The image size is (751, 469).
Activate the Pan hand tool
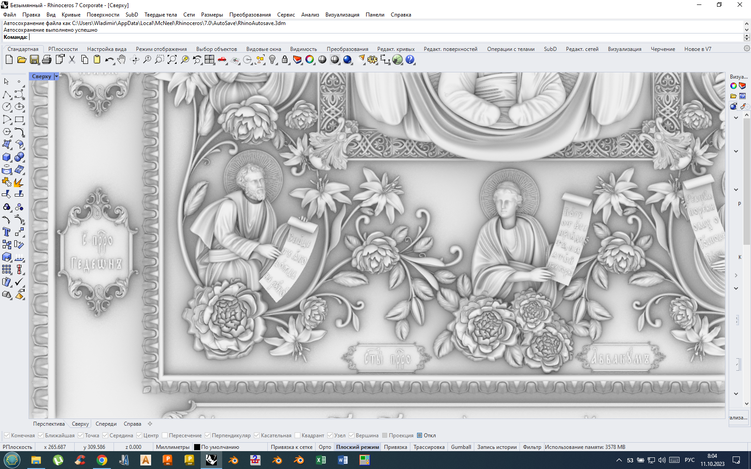[122, 59]
